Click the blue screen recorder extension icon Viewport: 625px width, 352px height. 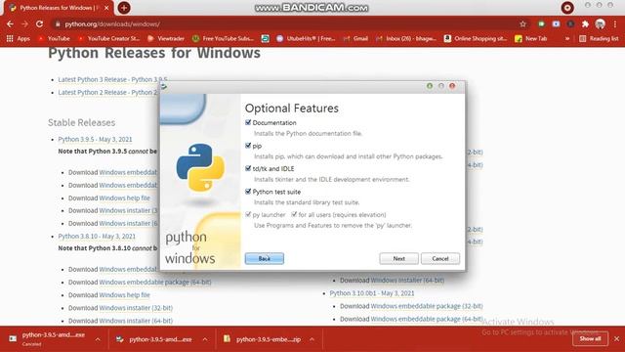click(x=556, y=23)
